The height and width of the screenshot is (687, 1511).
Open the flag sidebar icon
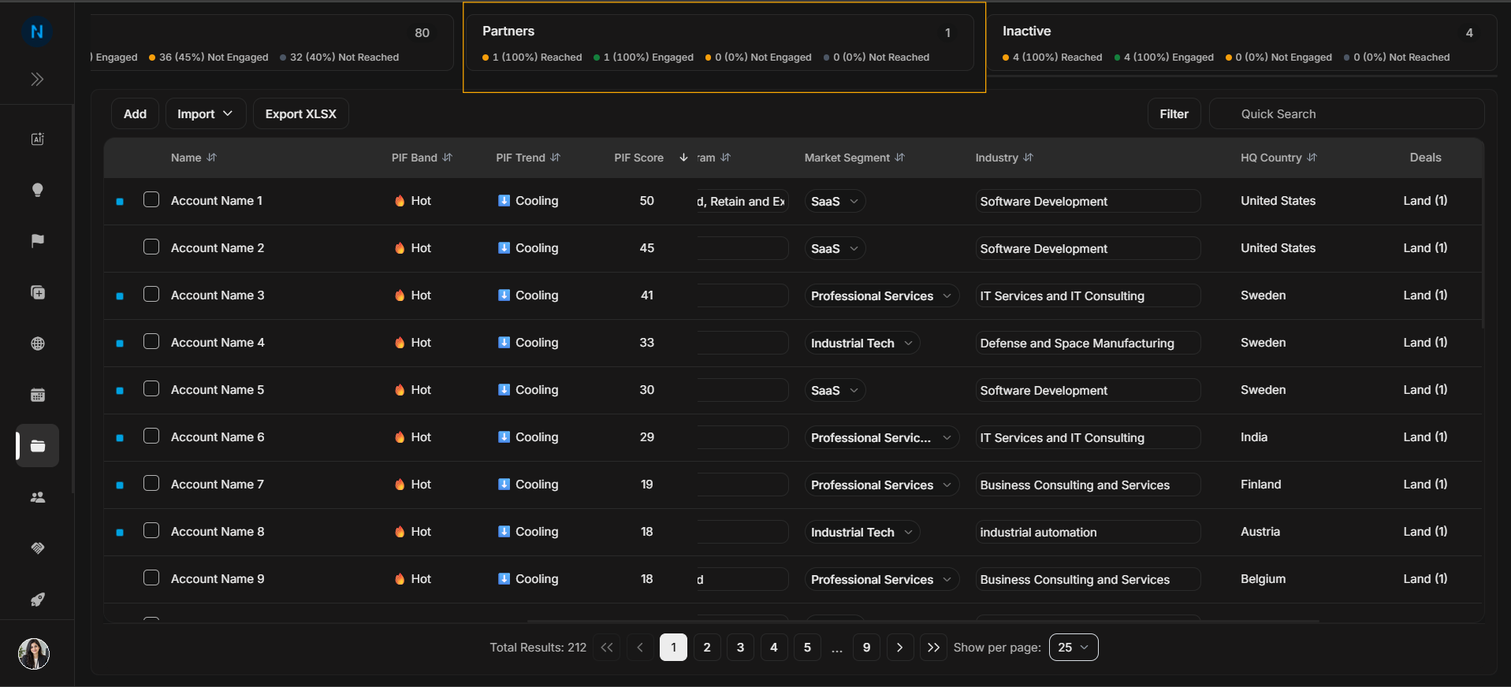point(37,241)
